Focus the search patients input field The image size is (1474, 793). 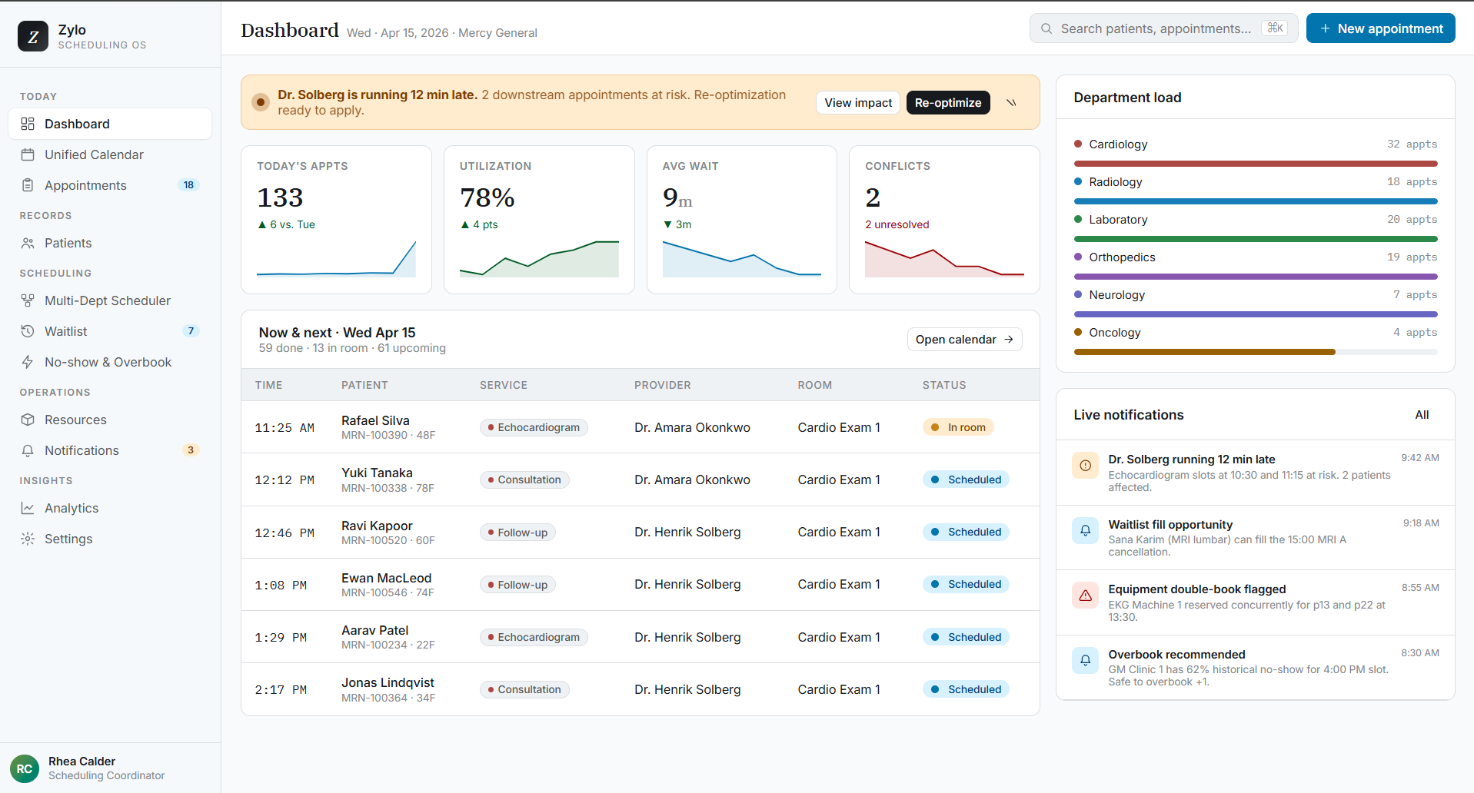coord(1163,28)
